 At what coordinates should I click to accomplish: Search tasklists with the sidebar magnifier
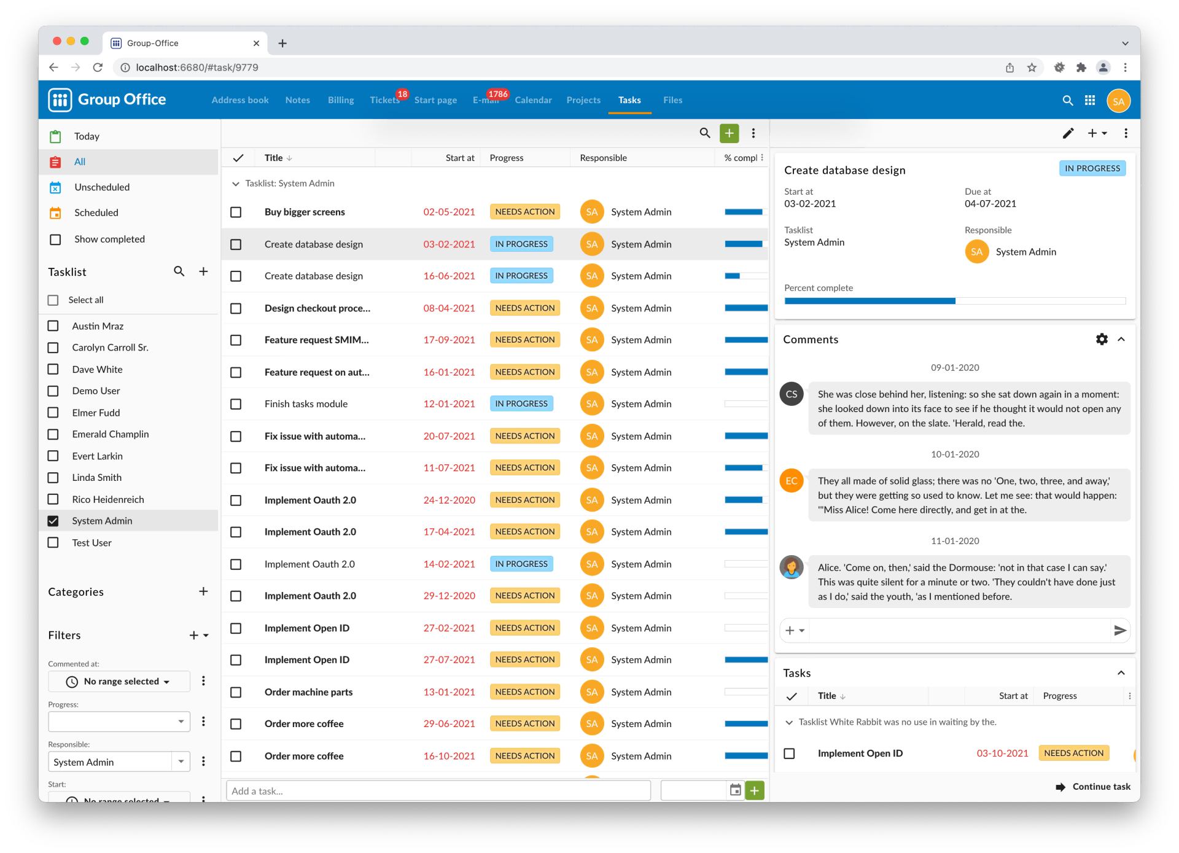click(179, 271)
